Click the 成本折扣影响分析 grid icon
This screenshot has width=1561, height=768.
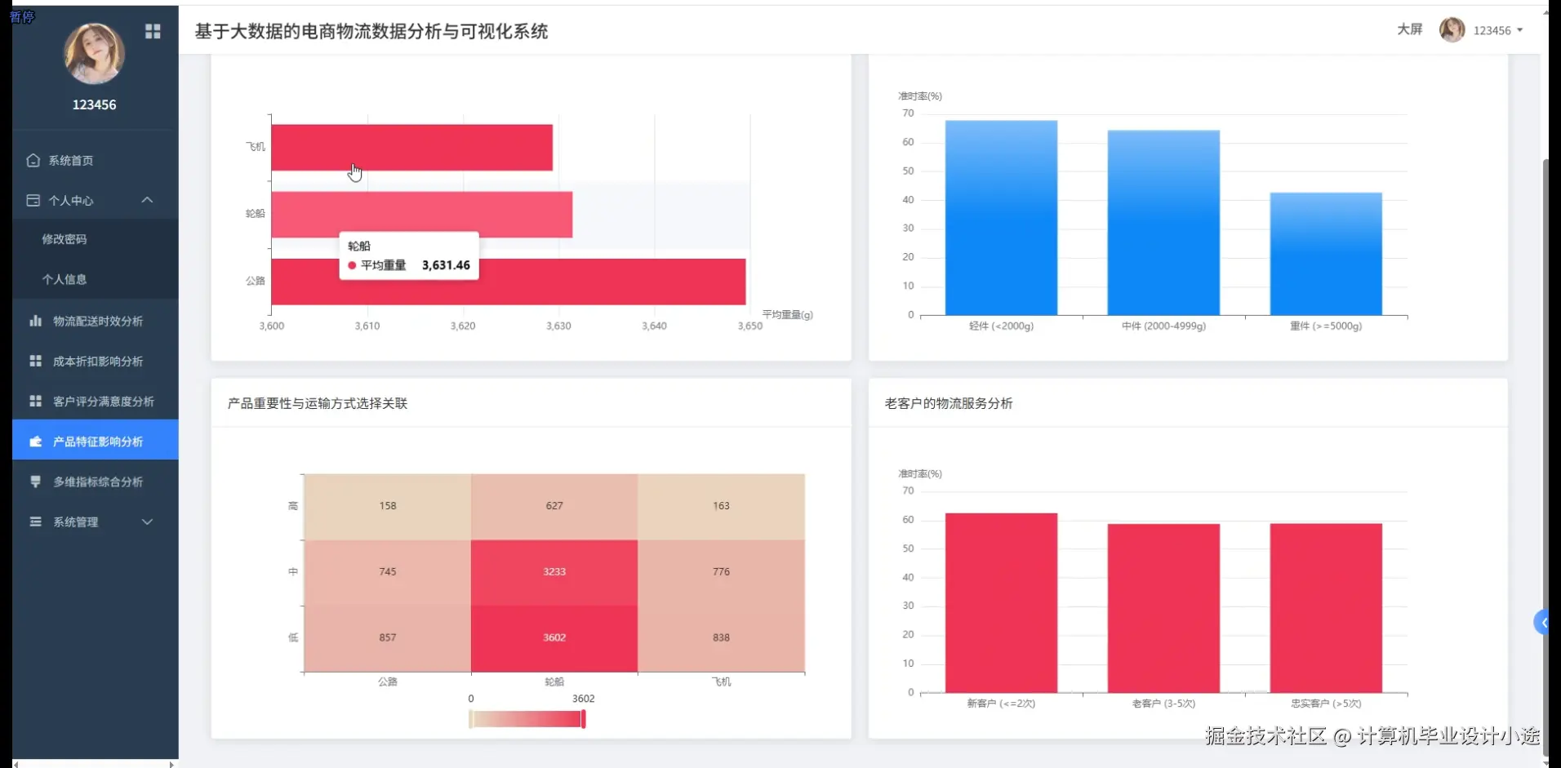(x=34, y=360)
